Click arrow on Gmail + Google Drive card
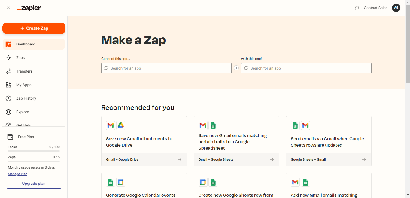Viewport: 410px width, 198px height. pos(179,159)
